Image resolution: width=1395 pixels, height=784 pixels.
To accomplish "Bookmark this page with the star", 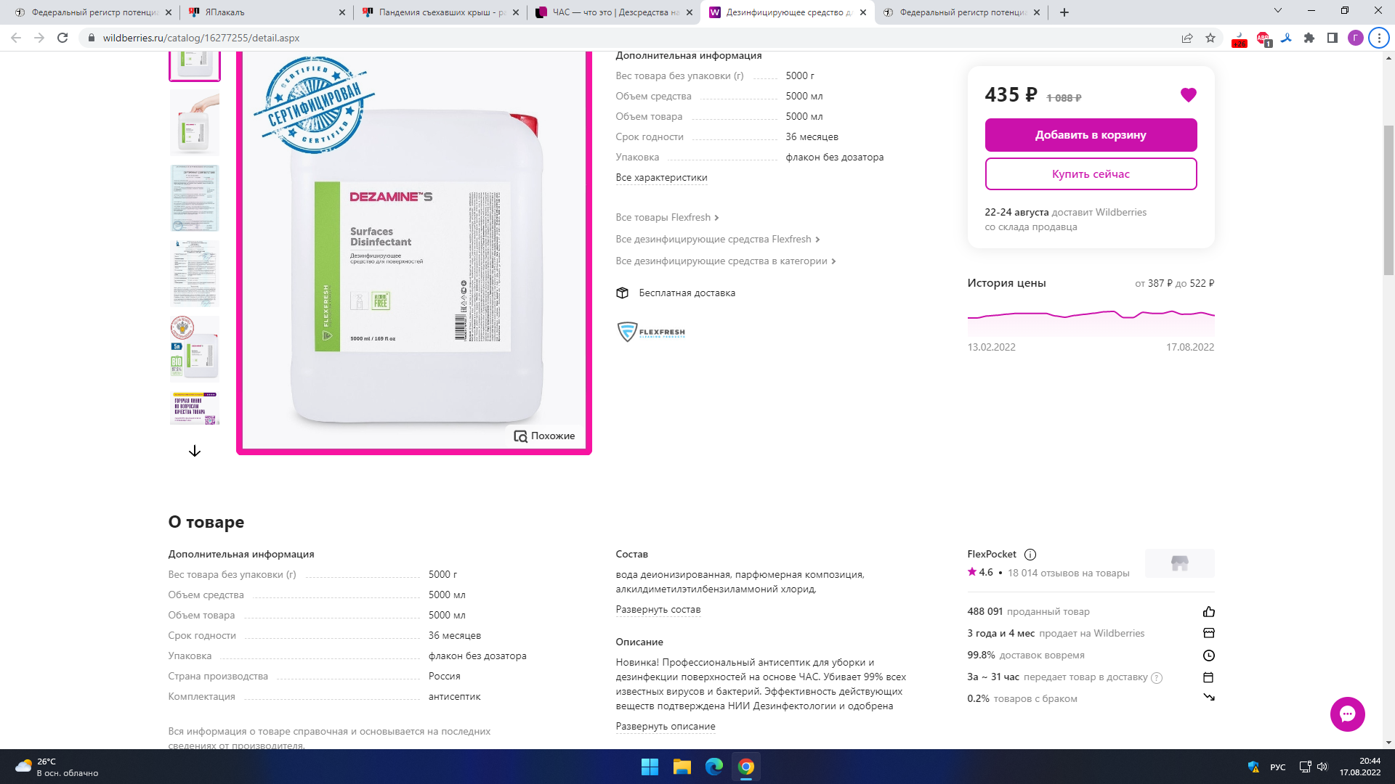I will [1210, 38].
